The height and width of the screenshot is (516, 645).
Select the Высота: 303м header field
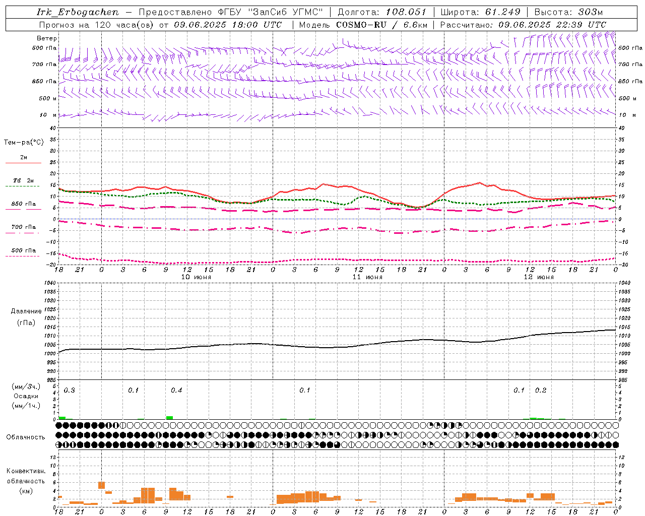pos(568,12)
